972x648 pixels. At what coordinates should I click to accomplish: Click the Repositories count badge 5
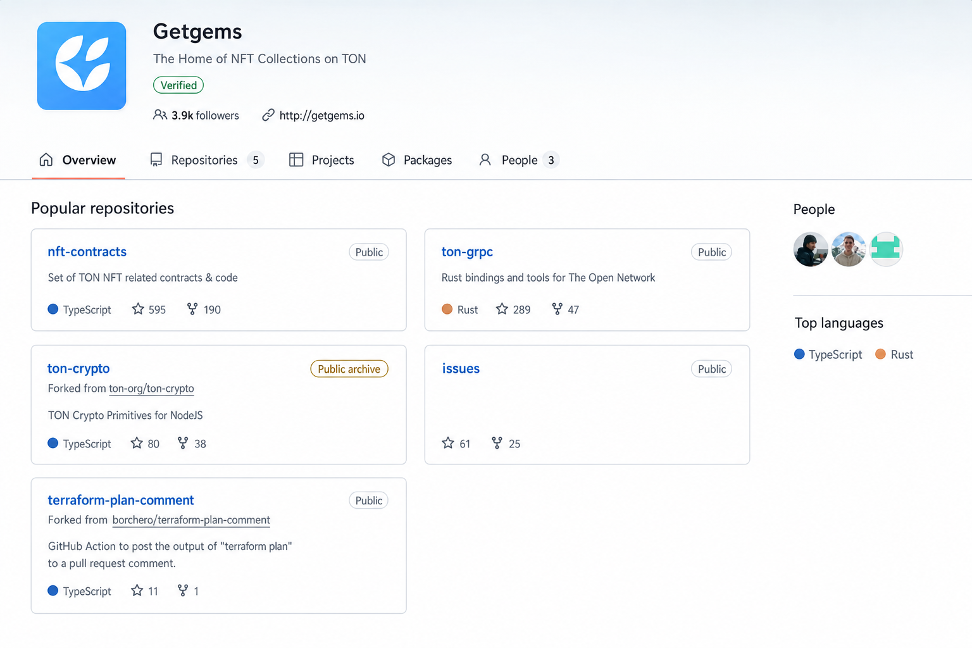click(x=256, y=160)
